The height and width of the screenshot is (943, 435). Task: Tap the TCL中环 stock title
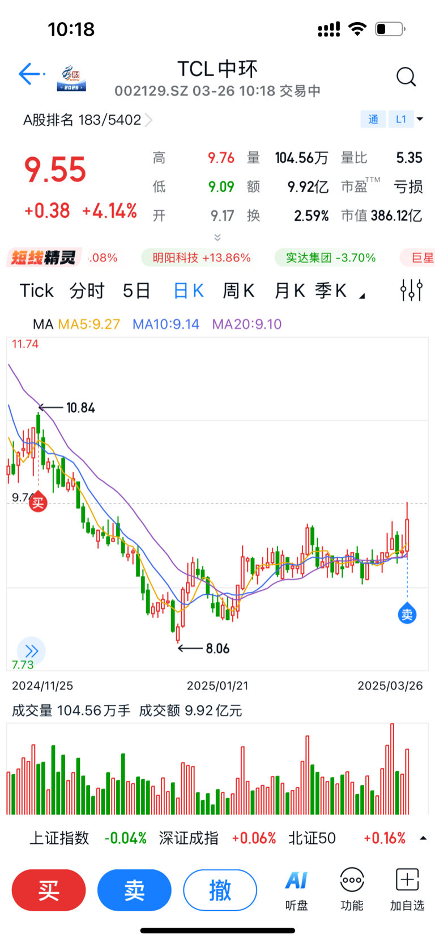217,69
